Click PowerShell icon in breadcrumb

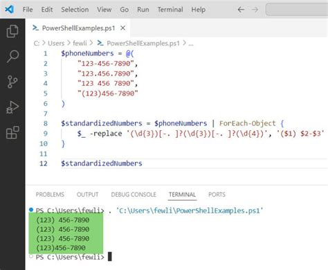100,43
